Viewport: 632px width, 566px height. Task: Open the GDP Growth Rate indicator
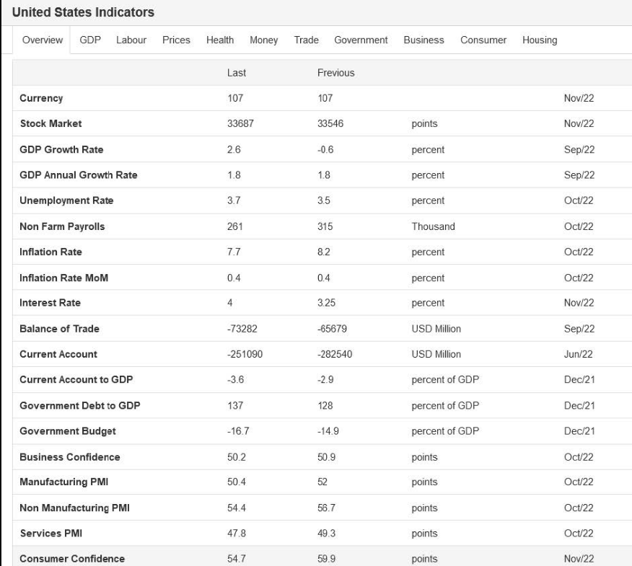61,150
